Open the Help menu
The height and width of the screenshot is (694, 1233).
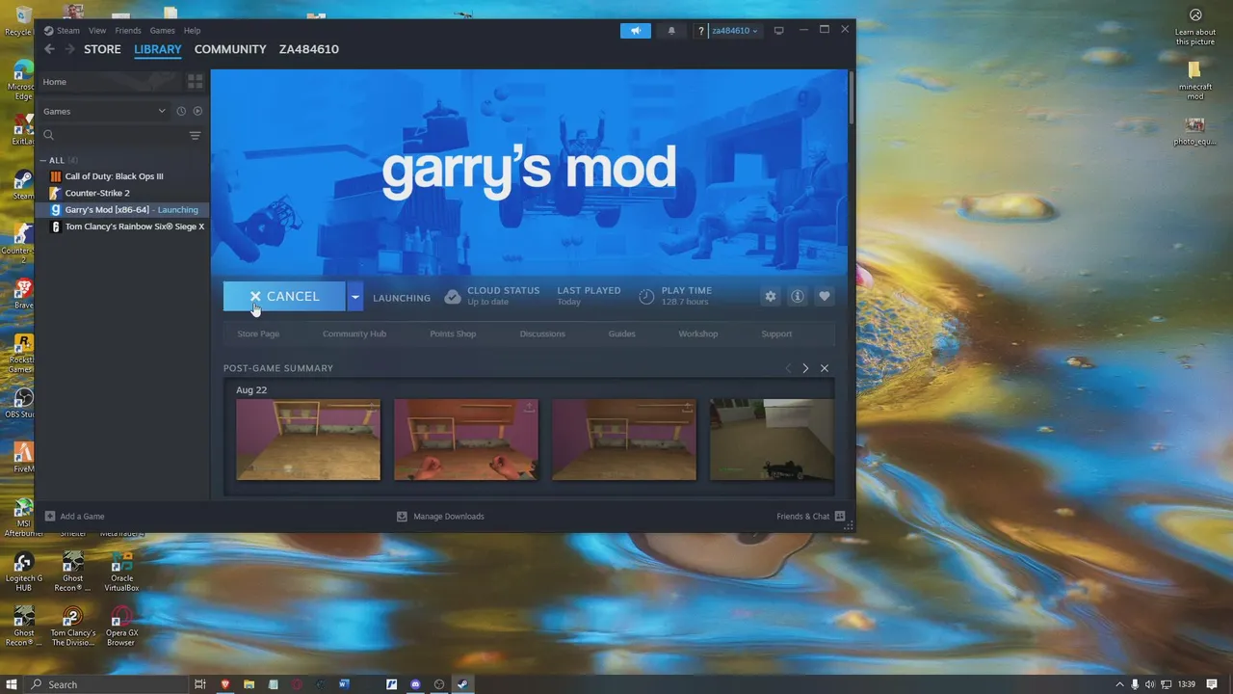(x=192, y=31)
